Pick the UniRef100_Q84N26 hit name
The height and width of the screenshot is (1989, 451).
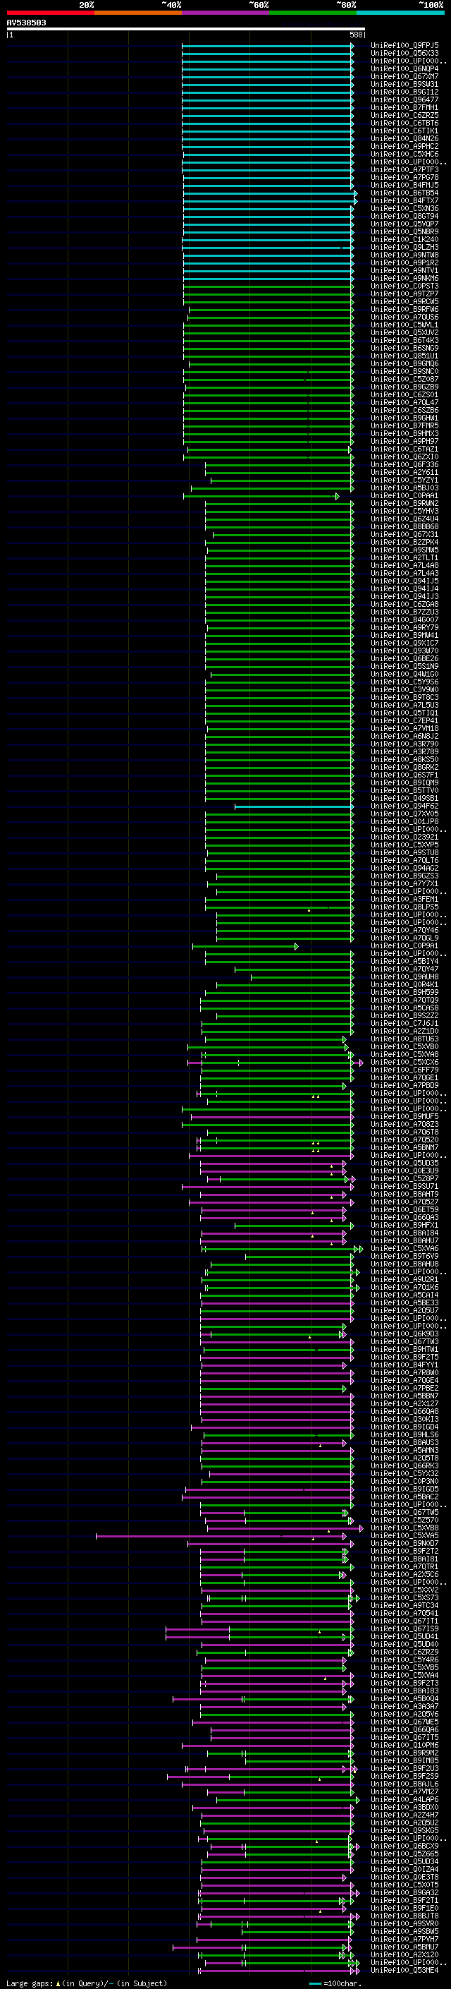click(404, 138)
